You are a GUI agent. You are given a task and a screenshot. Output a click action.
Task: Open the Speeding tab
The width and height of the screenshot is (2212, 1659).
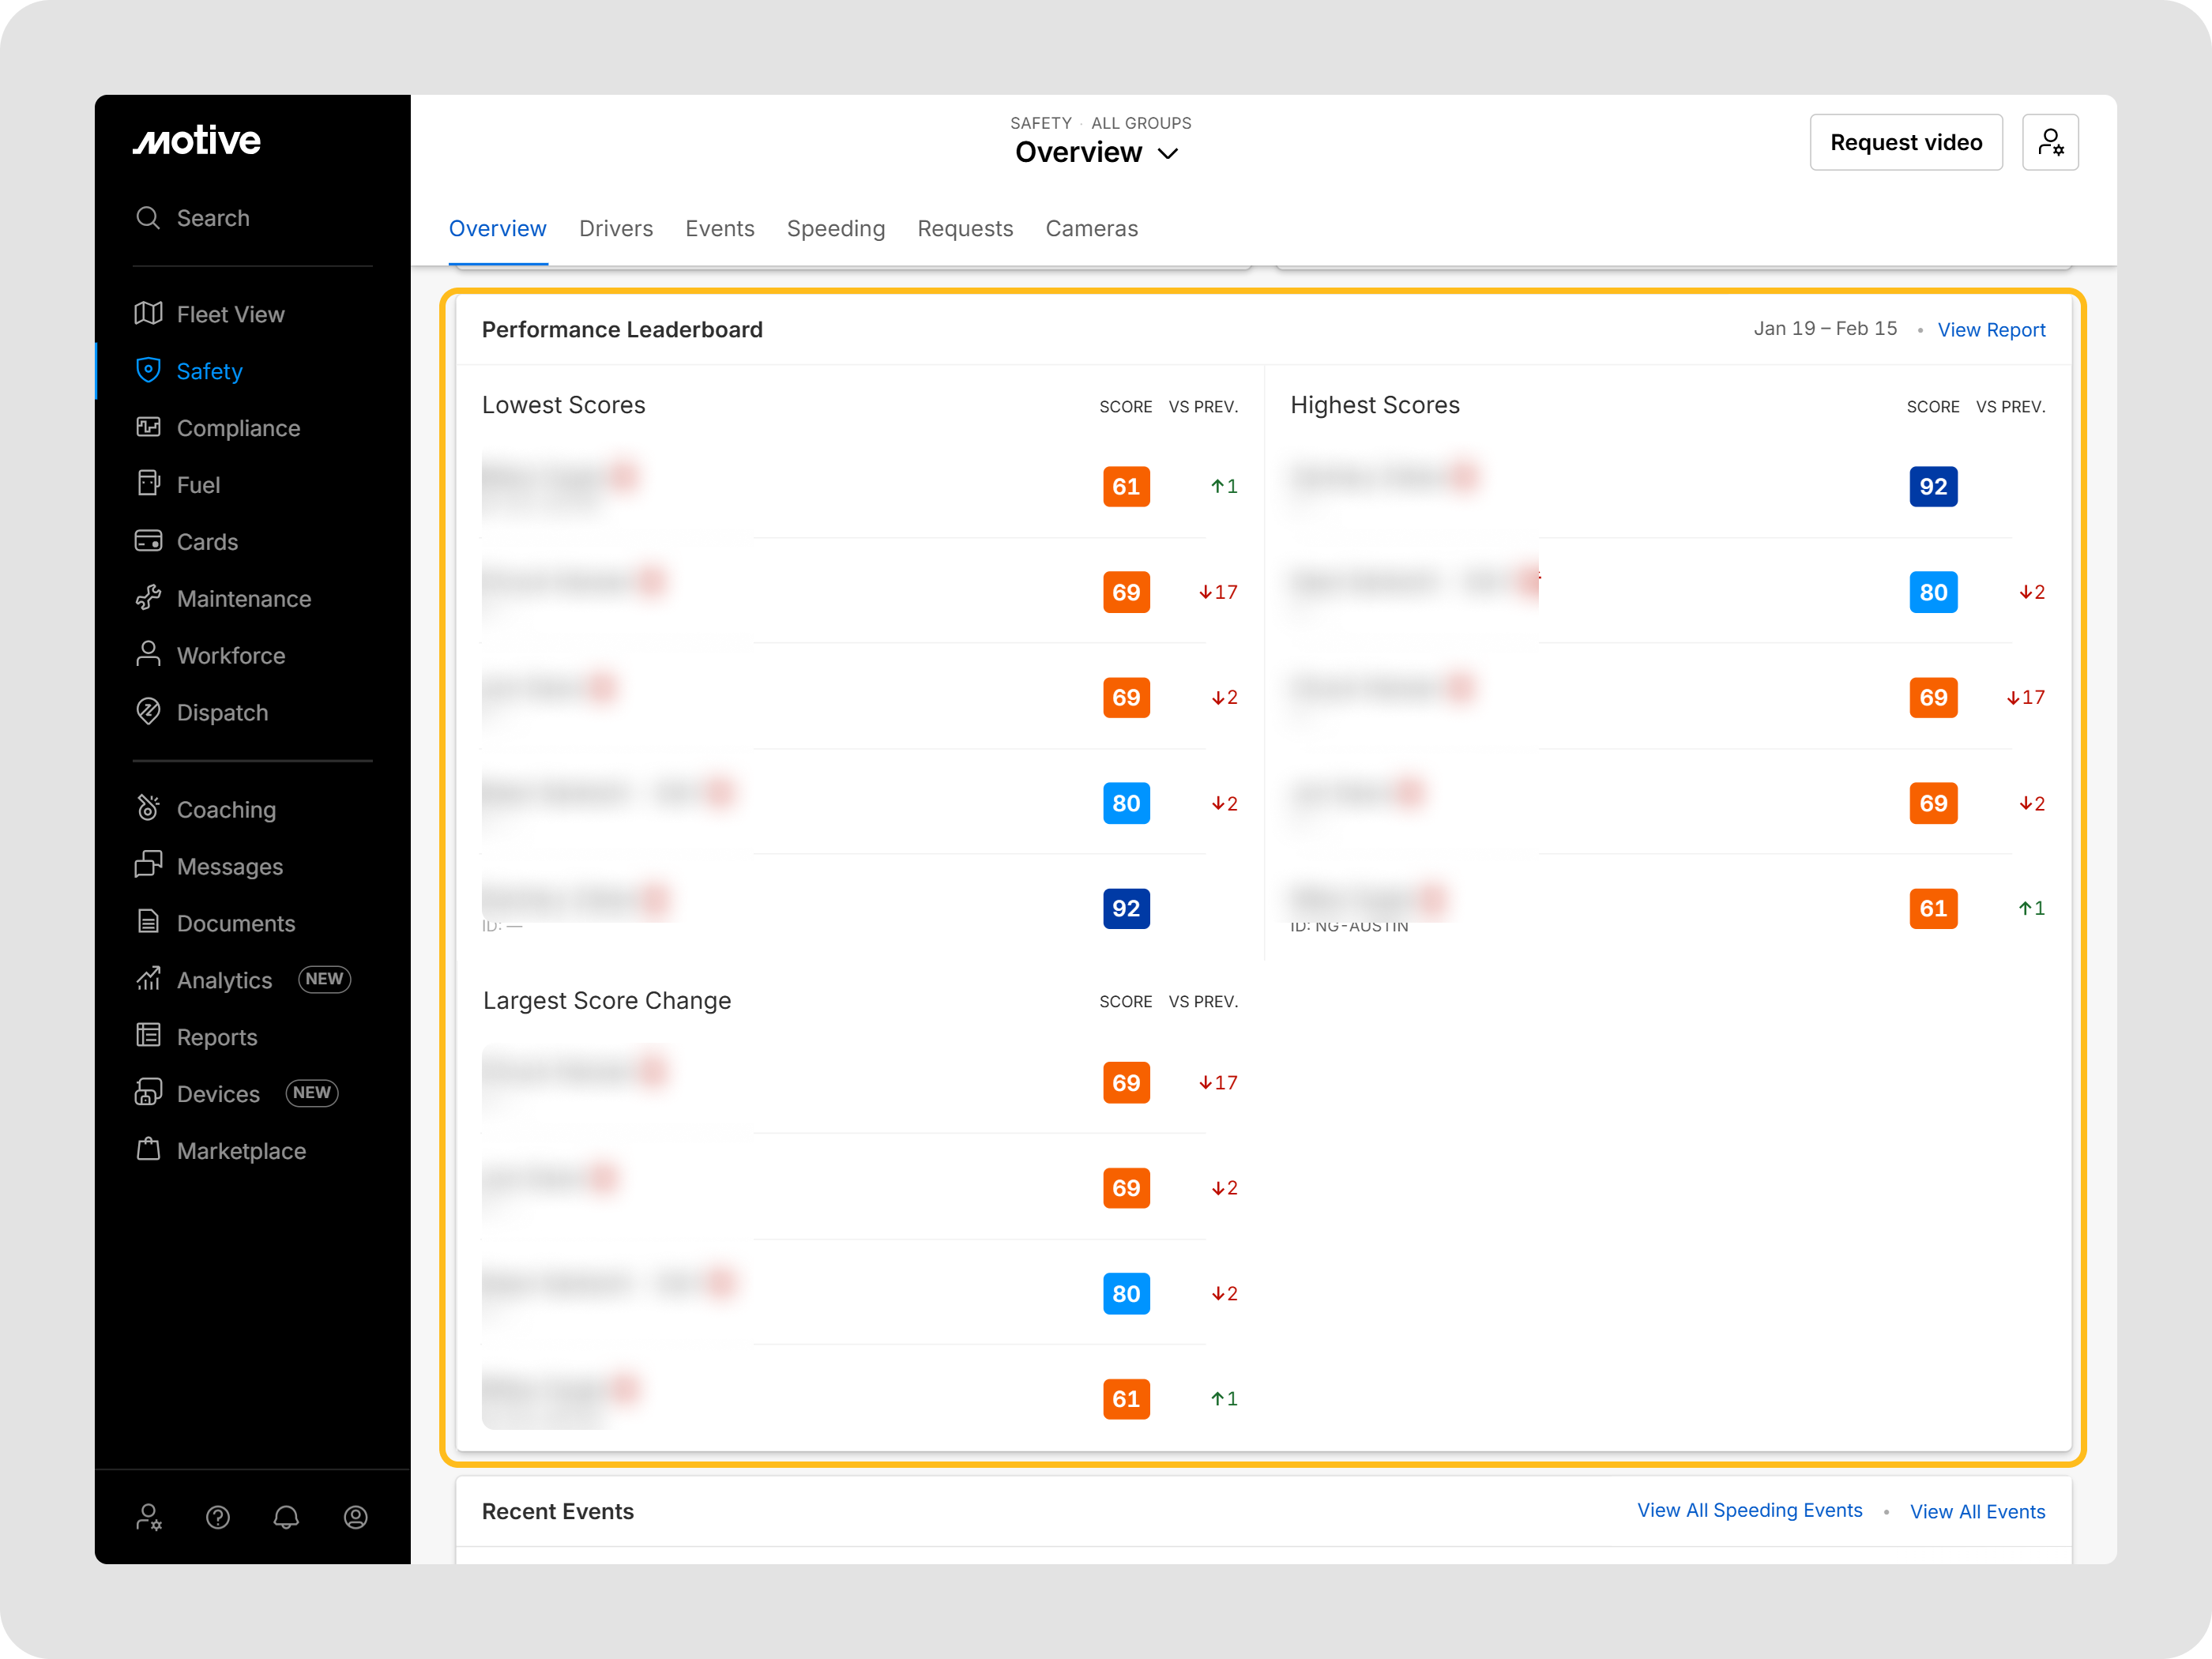click(835, 228)
